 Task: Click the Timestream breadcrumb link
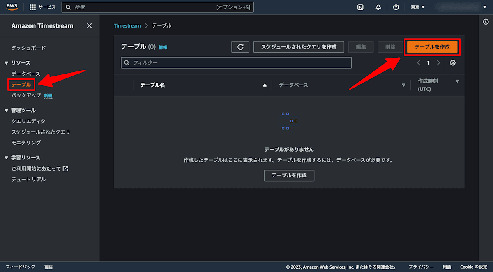tap(127, 25)
